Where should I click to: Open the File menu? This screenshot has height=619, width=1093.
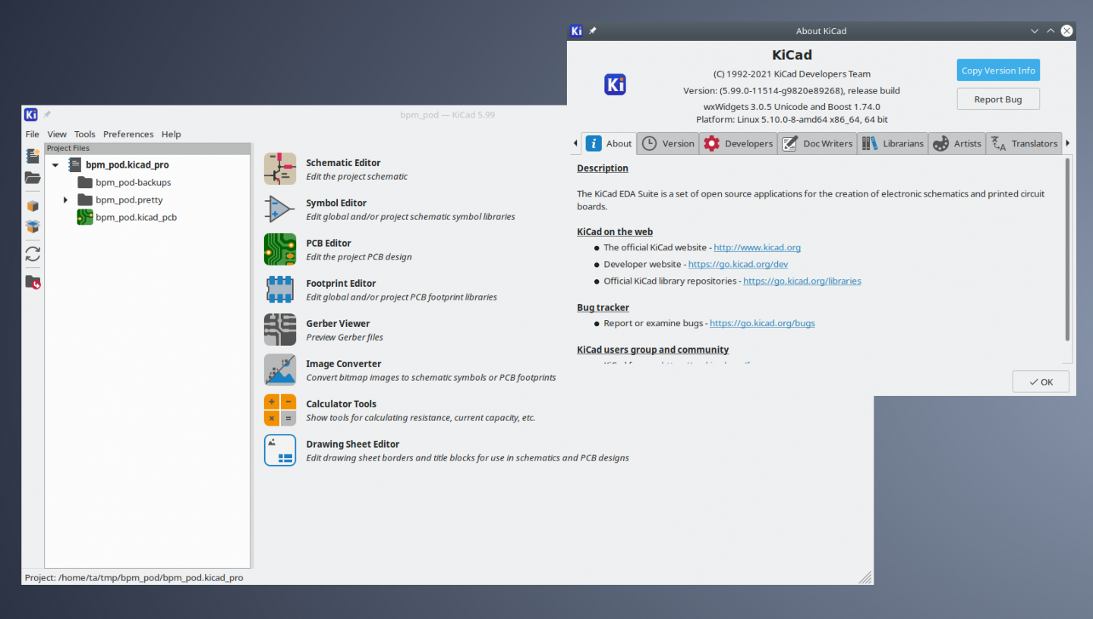pos(33,134)
